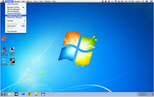This screenshot has height=97, width=154.
Task: Click the user name nicole
Action: pos(138,1)
